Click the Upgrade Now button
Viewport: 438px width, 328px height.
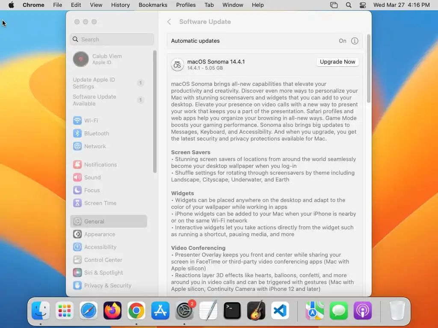[337, 62]
